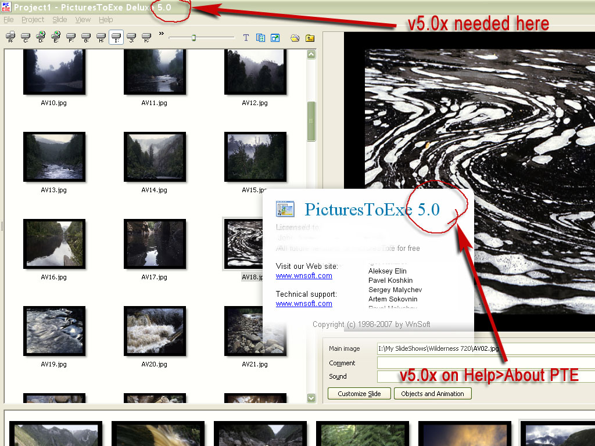Select the G: drive icon
This screenshot has width=595, height=446.
(86, 37)
